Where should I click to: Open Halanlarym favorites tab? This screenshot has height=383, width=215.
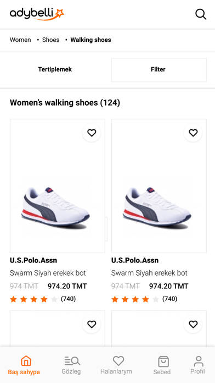pos(116,365)
